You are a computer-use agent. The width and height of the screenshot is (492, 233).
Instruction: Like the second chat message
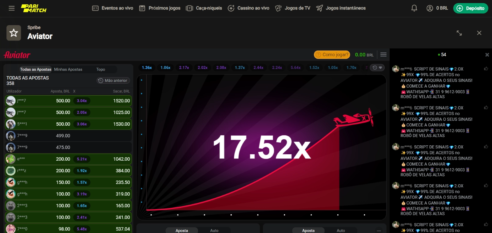(486, 108)
